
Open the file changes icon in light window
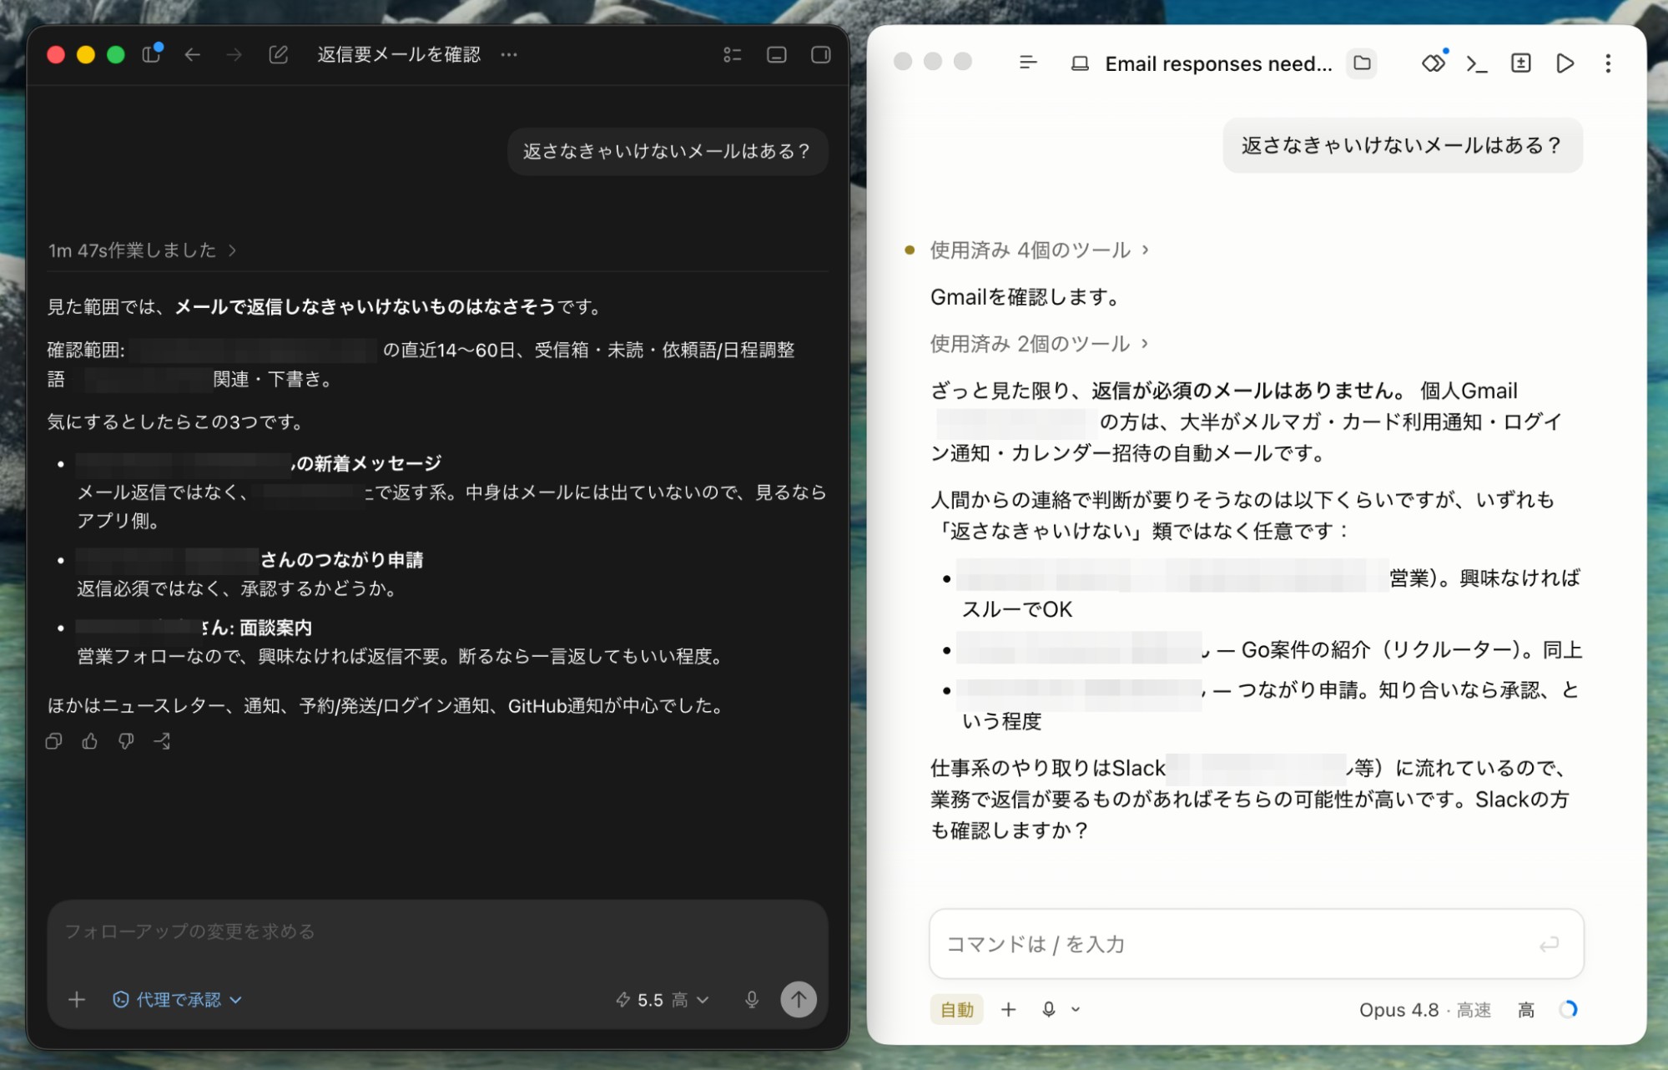(1521, 63)
